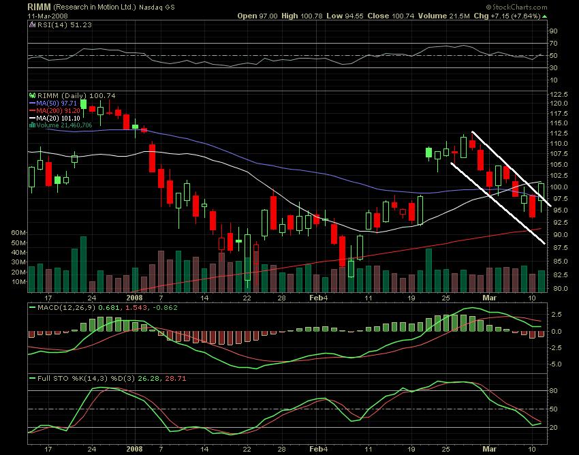Click the stochastic 26.28 value
Screen dimensions: 579x455
[147, 379]
